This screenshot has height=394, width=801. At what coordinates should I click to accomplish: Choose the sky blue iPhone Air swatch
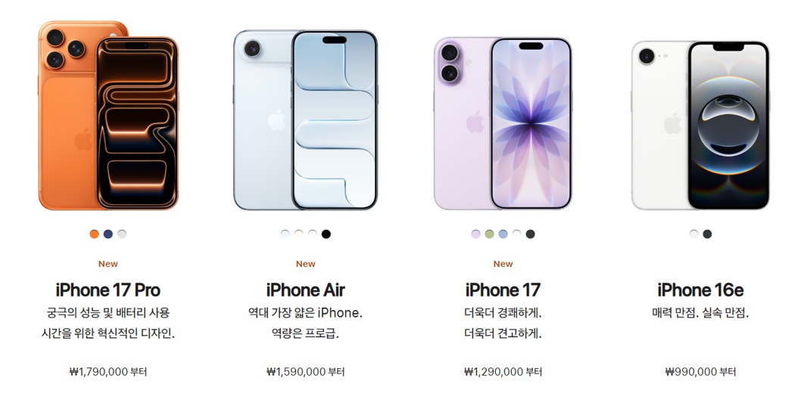(x=285, y=234)
